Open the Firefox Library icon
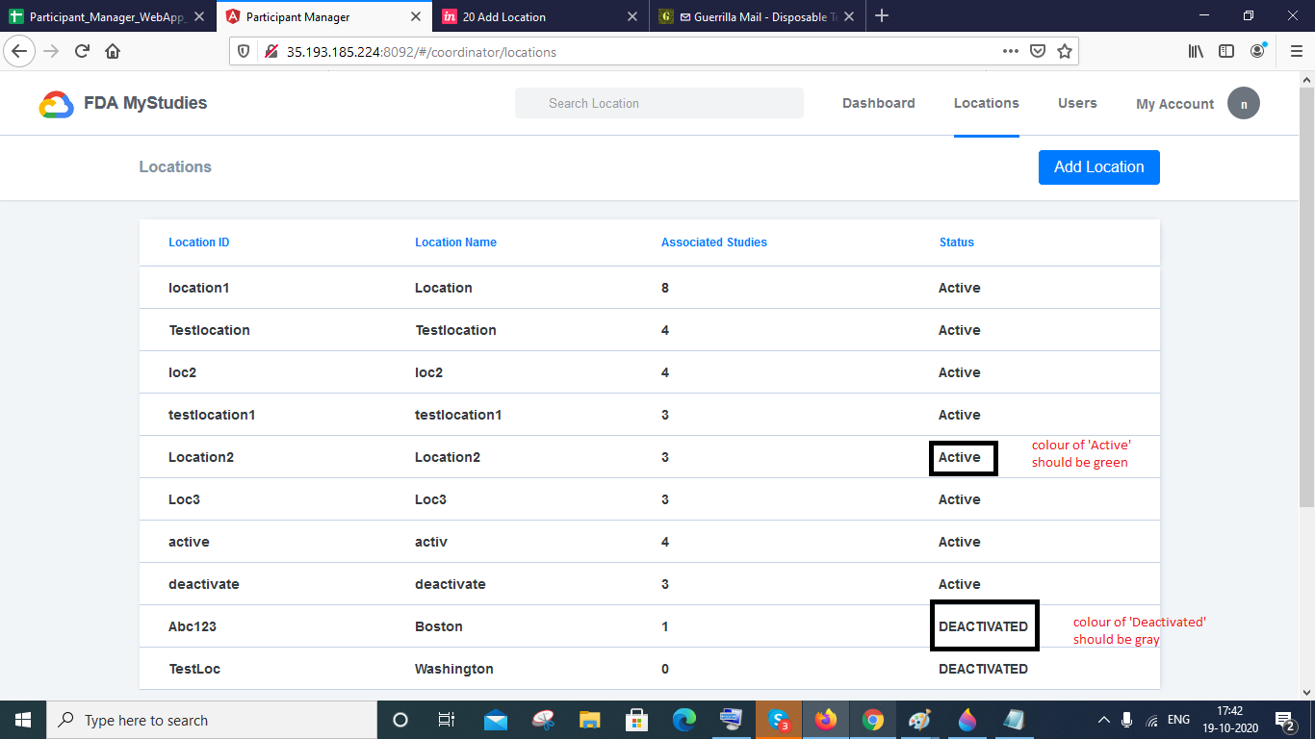1315x739 pixels. coord(1195,51)
